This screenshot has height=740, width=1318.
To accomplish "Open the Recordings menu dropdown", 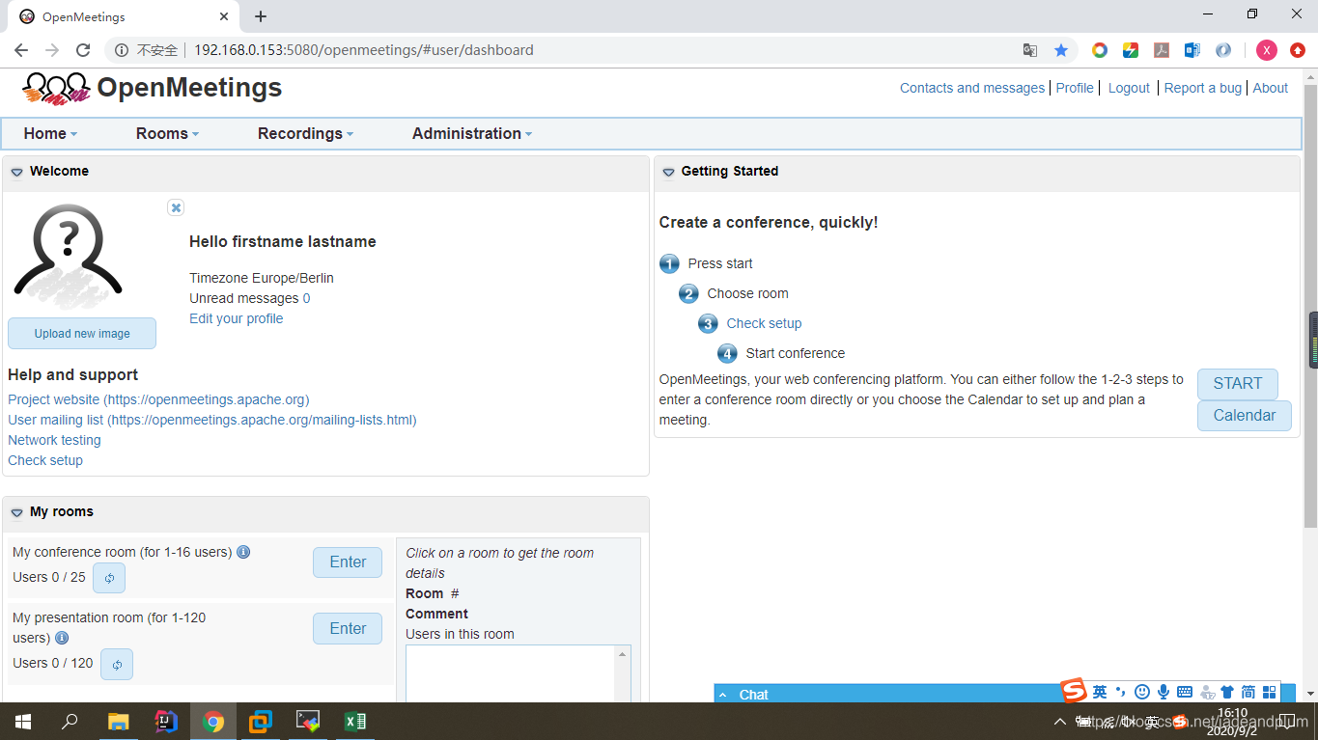I will point(305,133).
